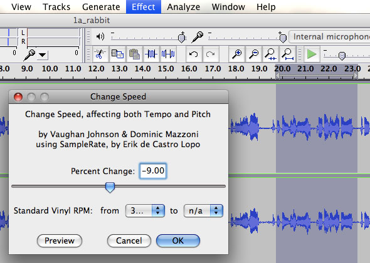Open the Vinyl RPM 'from' dropdown
This screenshot has width=370, height=263.
(145, 210)
